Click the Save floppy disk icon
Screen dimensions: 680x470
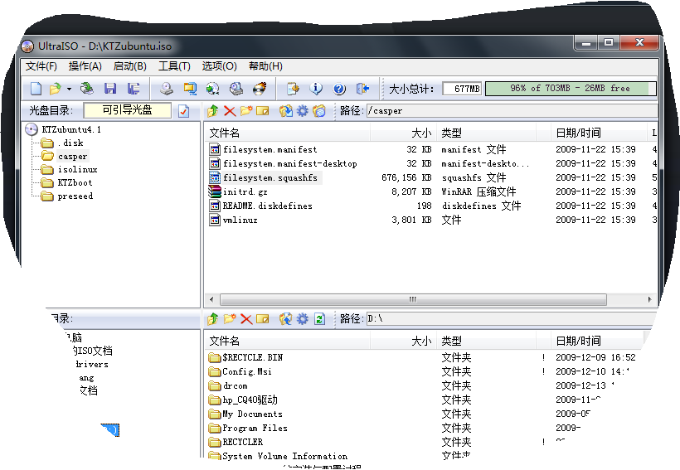pos(110,89)
